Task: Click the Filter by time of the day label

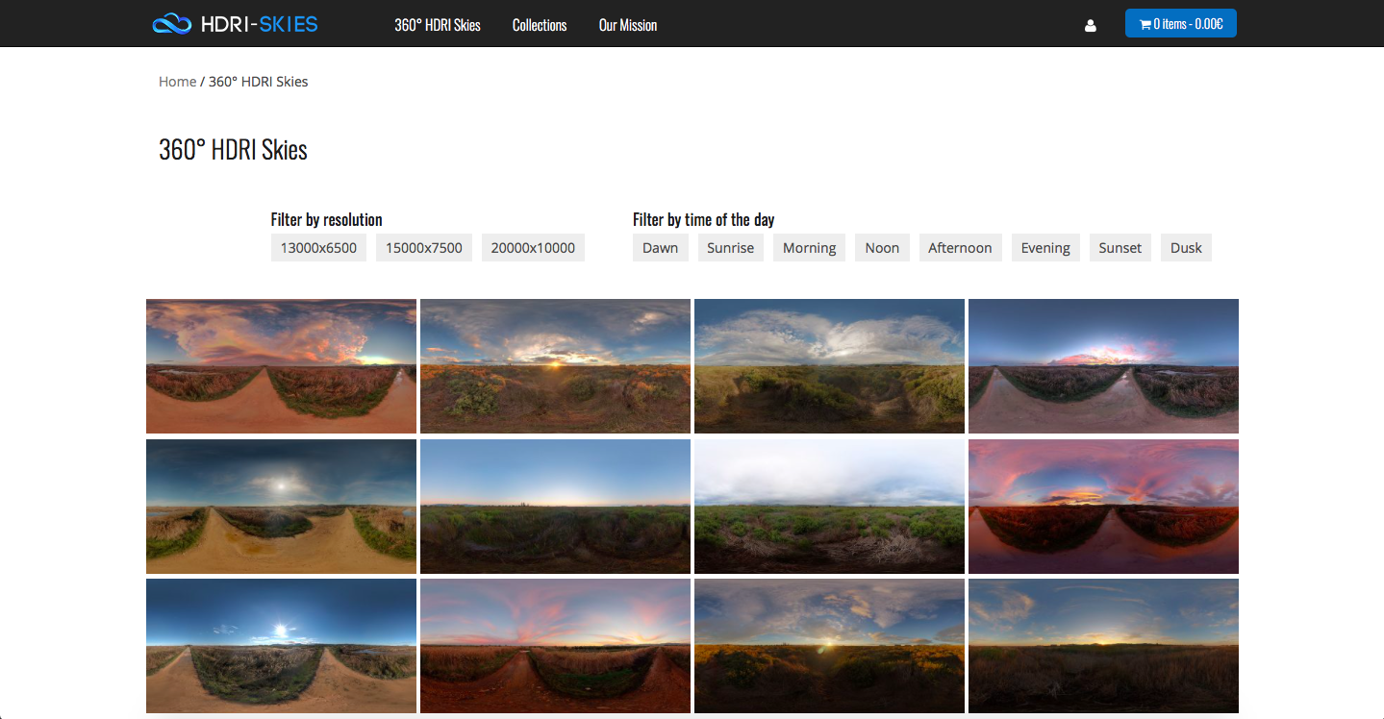Action: 704,220
